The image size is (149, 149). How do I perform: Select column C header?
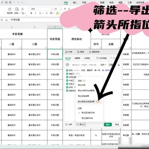(12, 27)
